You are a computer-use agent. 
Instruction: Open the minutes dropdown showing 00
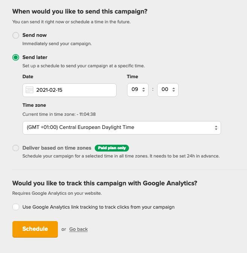pyautogui.click(x=165, y=90)
